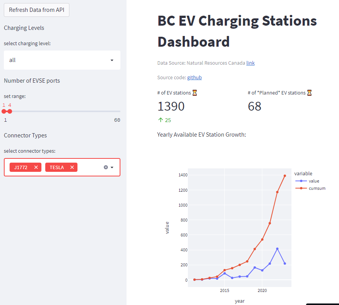Screen dimensions: 339x305
Task: Open the "github" source code link
Action: point(194,77)
